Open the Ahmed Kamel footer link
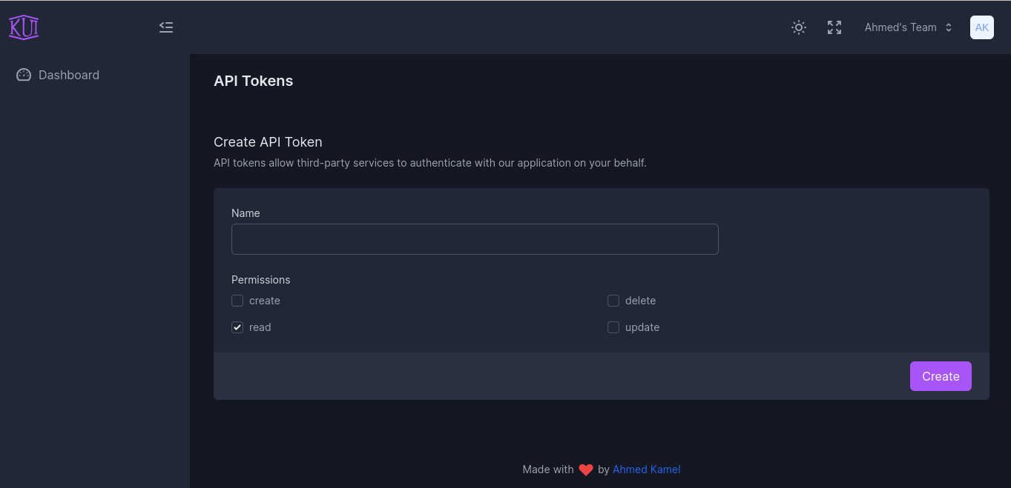Screen dimensions: 1011x488 pos(646,469)
